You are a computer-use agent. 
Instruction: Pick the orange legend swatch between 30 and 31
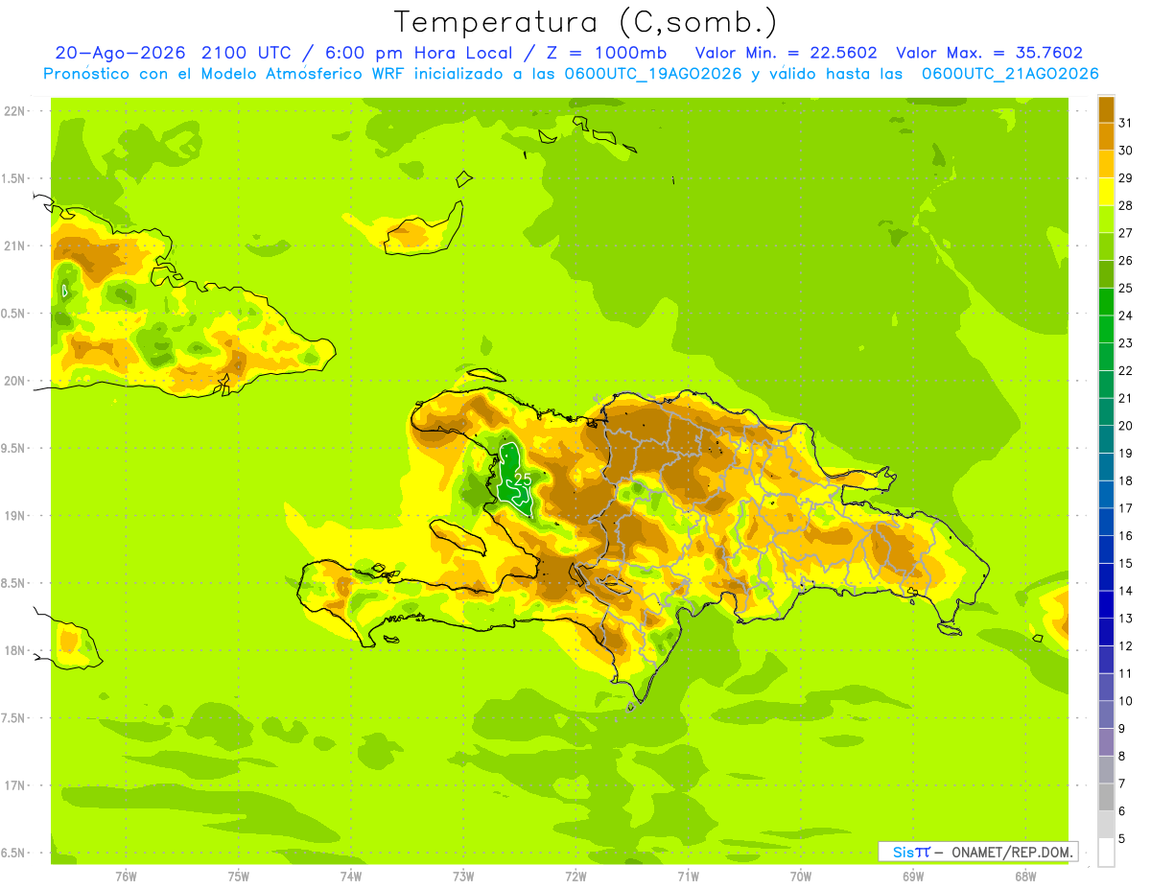1106,137
